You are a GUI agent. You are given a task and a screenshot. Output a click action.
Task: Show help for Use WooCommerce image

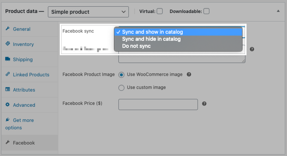pos(189,74)
